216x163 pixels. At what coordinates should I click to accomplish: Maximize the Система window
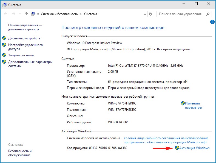(196, 4)
